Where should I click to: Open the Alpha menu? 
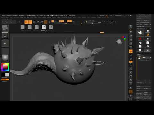[x=3, y=17]
